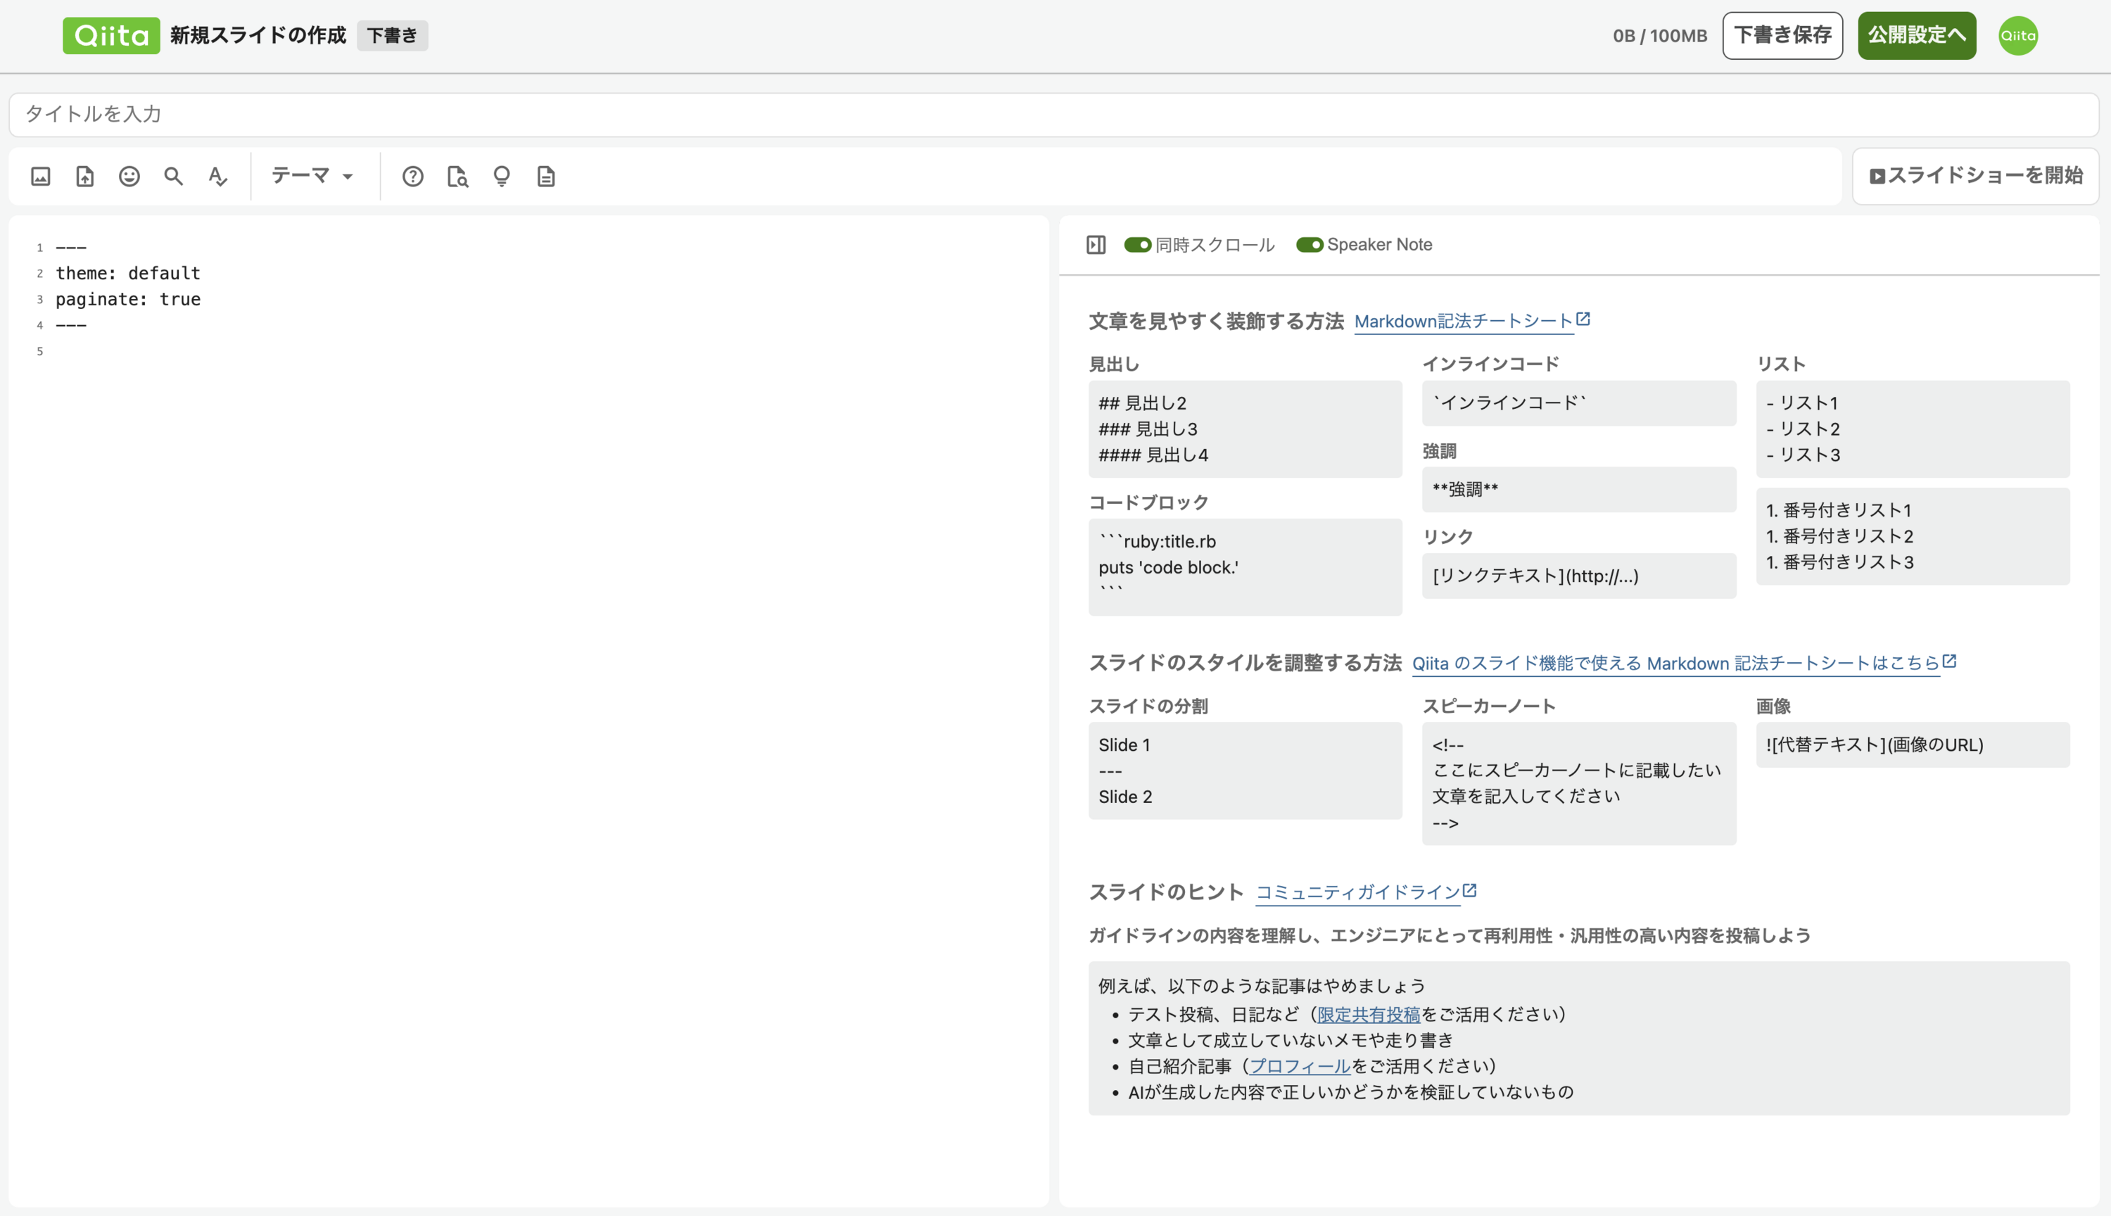2111x1216 pixels.
Task: Click the spell check icon
Action: pos(218,176)
